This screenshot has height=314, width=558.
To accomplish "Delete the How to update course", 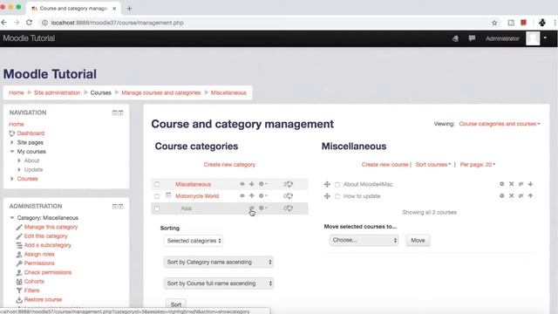I will pos(512,195).
